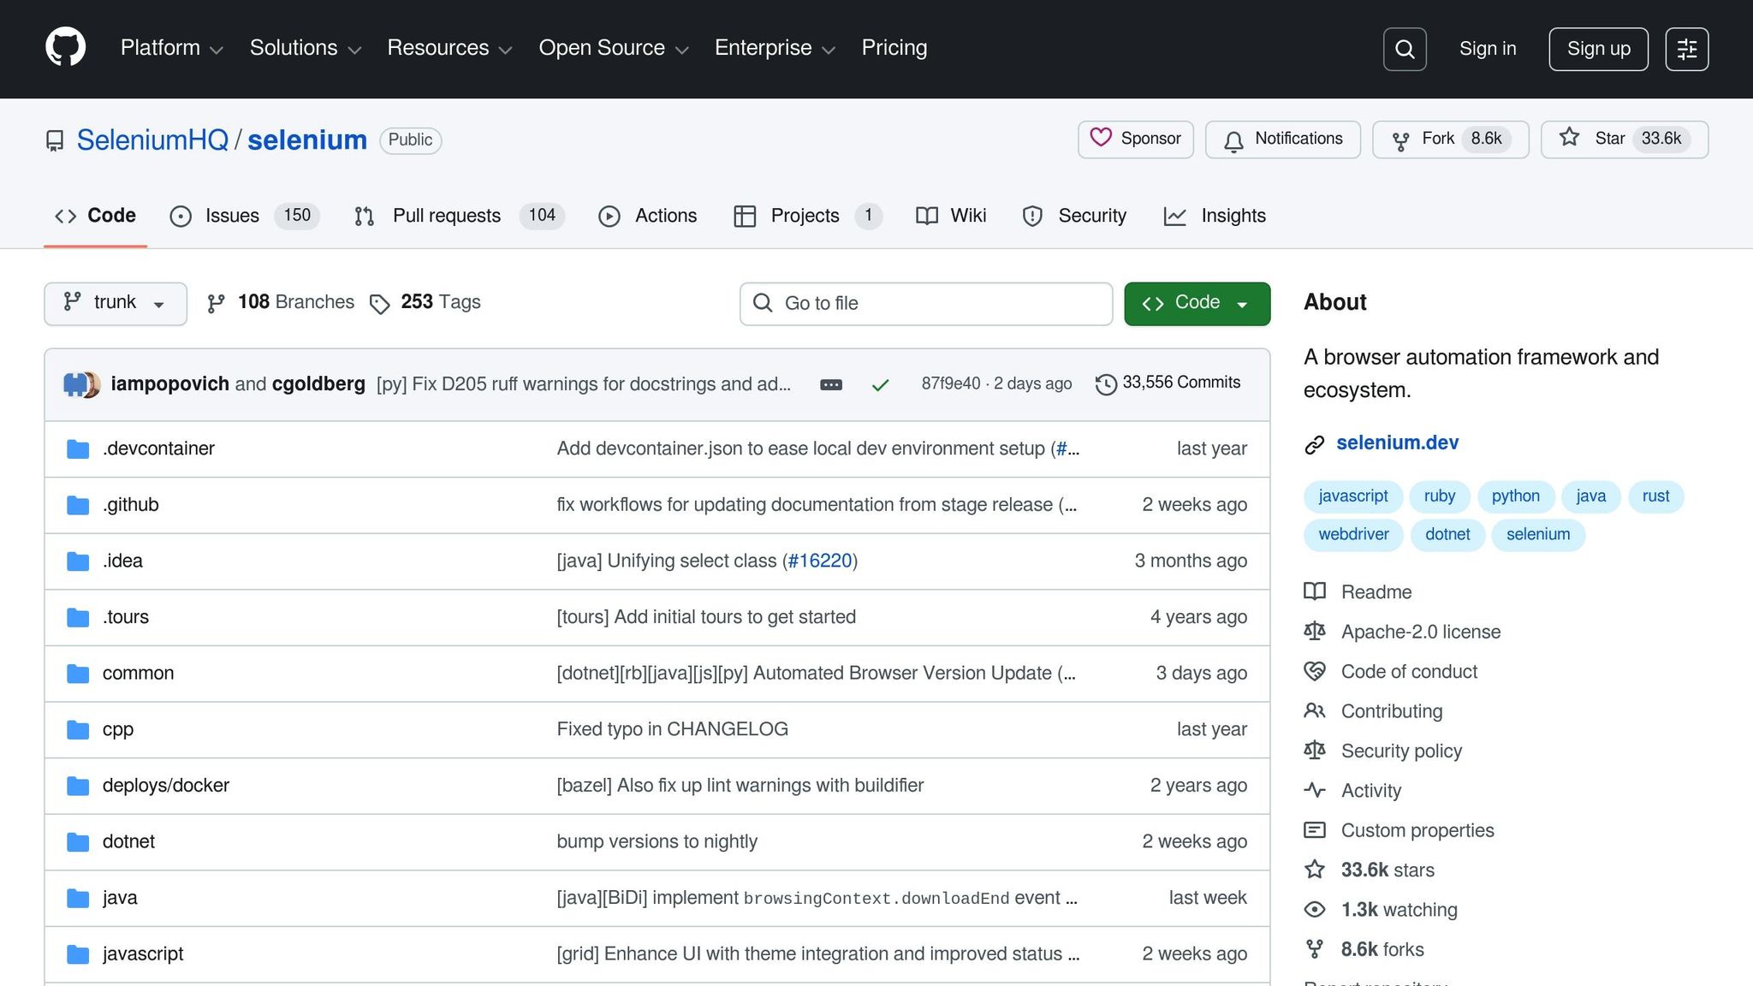Expand Platform navigation menu
This screenshot has height=986, width=1753.
pyautogui.click(x=171, y=48)
